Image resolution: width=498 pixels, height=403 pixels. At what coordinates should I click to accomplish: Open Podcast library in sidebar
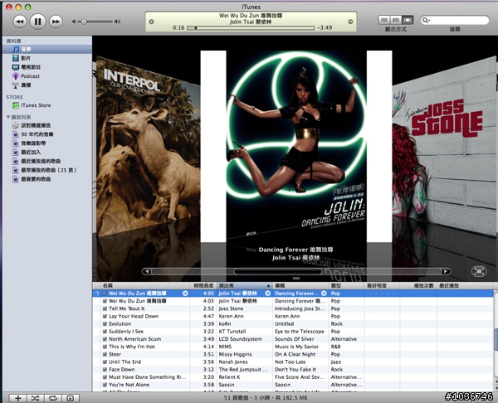pos(47,76)
